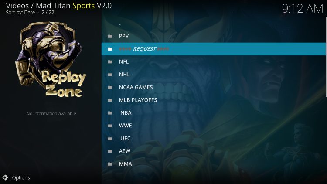
Task: Go up using the parent '..' entry
Action: click(214, 24)
